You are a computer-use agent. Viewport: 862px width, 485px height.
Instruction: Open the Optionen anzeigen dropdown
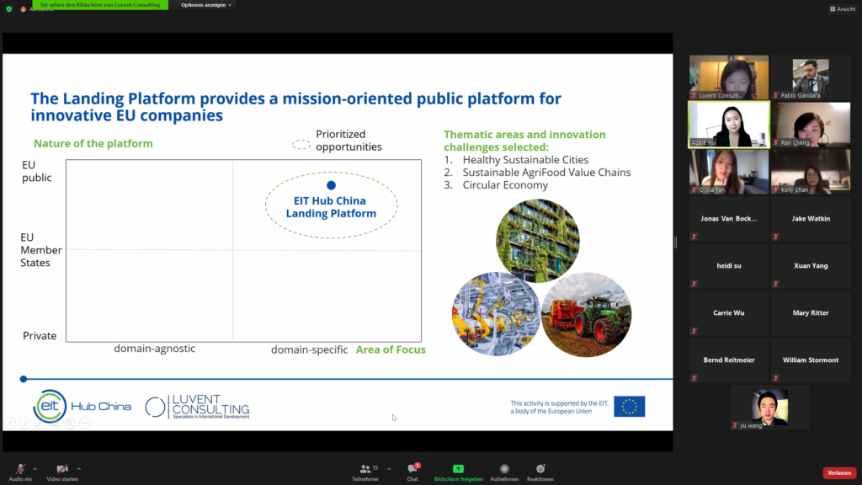[205, 5]
